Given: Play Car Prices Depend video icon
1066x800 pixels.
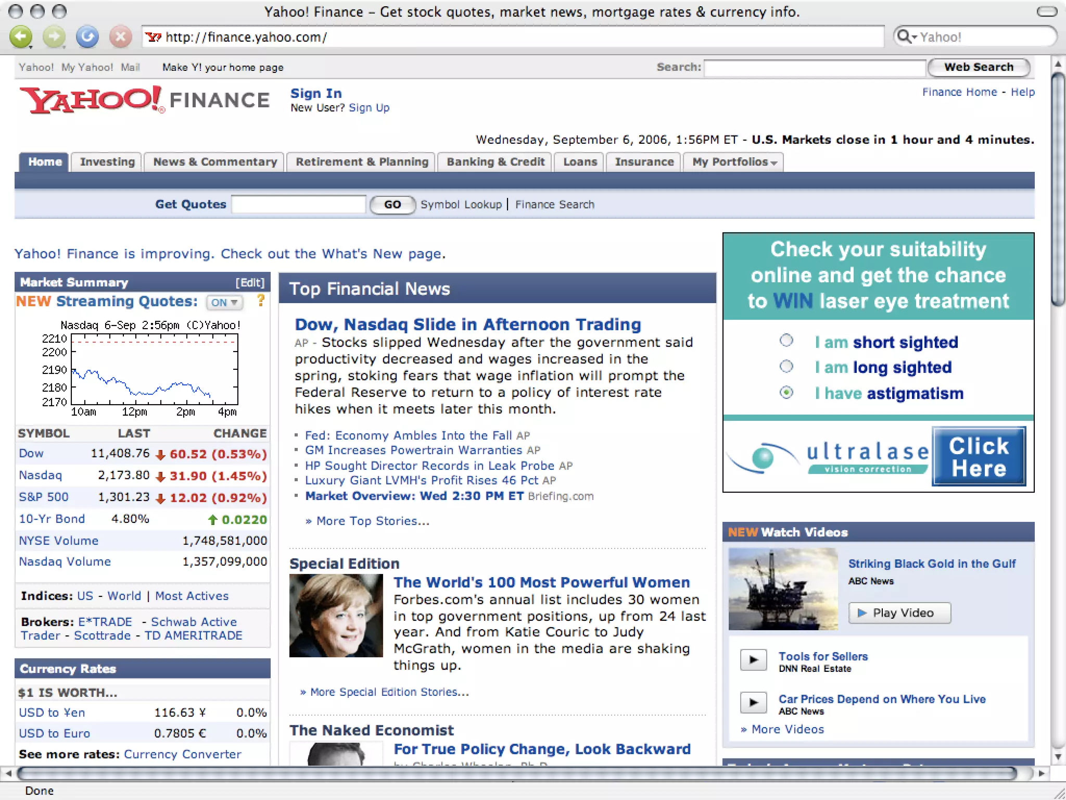Looking at the screenshot, I should coord(753,702).
